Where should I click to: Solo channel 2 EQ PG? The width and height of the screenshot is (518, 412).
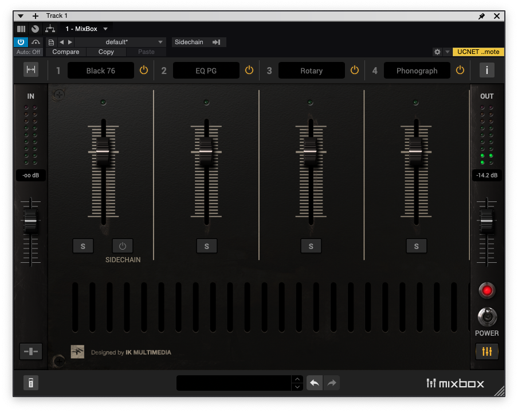[x=207, y=246]
